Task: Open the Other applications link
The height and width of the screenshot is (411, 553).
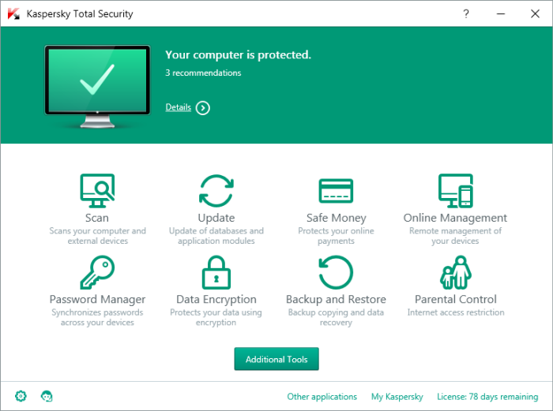Action: [x=322, y=397]
